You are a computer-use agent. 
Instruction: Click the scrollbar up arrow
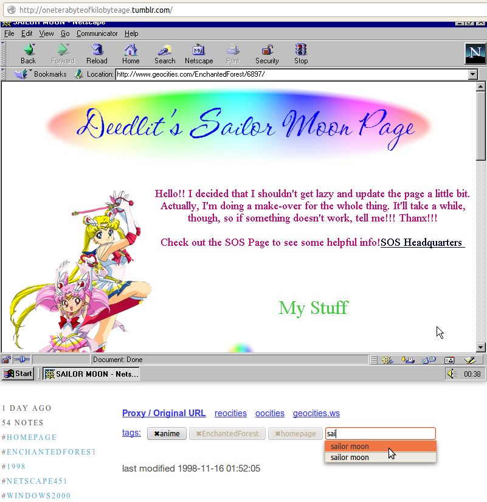coord(480,86)
